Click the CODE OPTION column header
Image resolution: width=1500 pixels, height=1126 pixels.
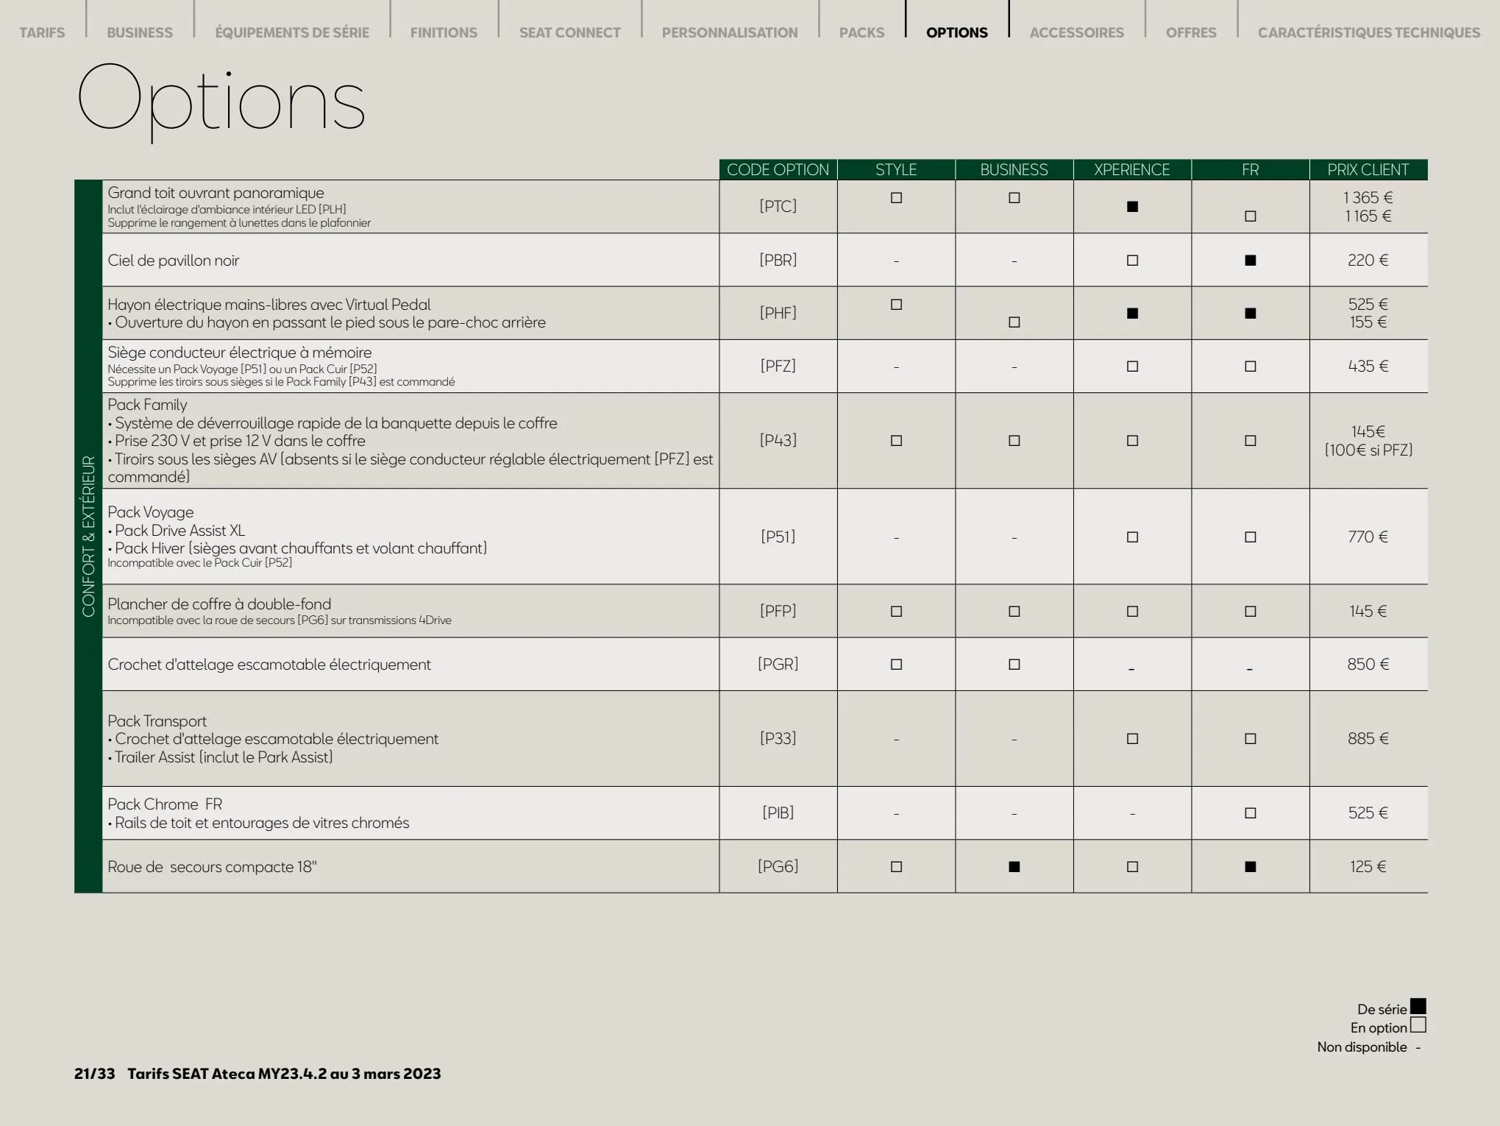click(778, 169)
